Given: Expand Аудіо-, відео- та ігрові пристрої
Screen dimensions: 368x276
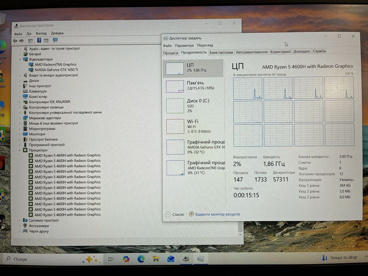Looking at the screenshot, I should pyautogui.click(x=20, y=49).
